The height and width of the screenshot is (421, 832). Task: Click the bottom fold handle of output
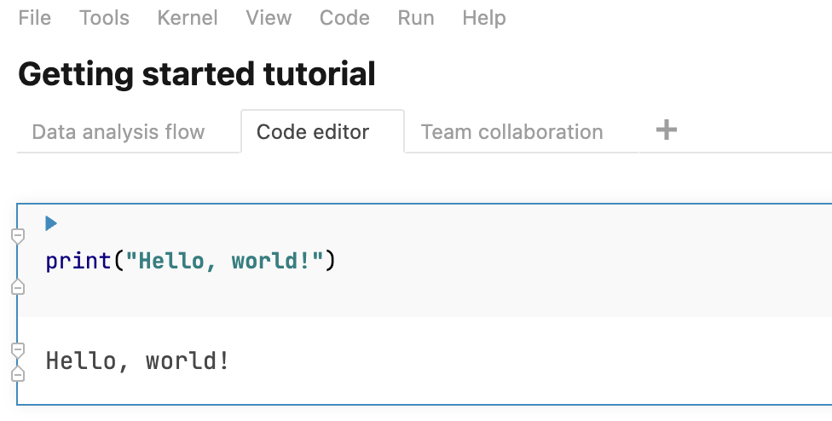tap(17, 373)
